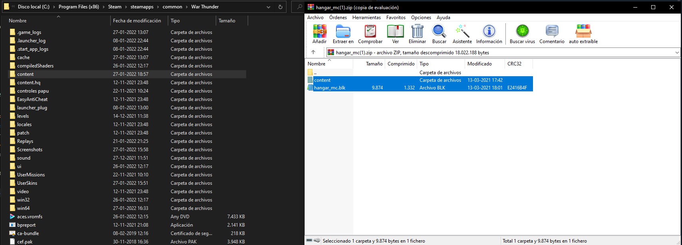Click the refresh icon in the Explorer address bar
Screen dimensions: 682x245
tap(280, 7)
